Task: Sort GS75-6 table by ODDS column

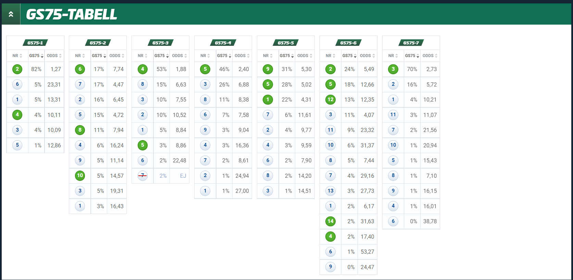Action: pos(368,56)
